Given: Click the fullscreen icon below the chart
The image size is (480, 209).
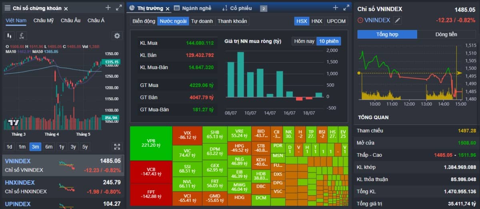Looking at the screenshot, I should coord(117,146).
